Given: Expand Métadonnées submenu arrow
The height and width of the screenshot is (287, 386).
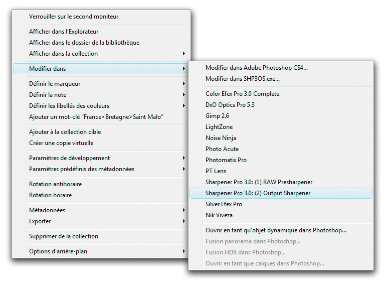Looking at the screenshot, I should pyautogui.click(x=183, y=210).
